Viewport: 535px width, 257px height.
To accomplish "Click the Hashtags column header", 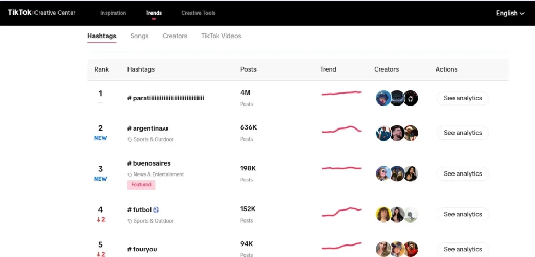I will click(141, 69).
